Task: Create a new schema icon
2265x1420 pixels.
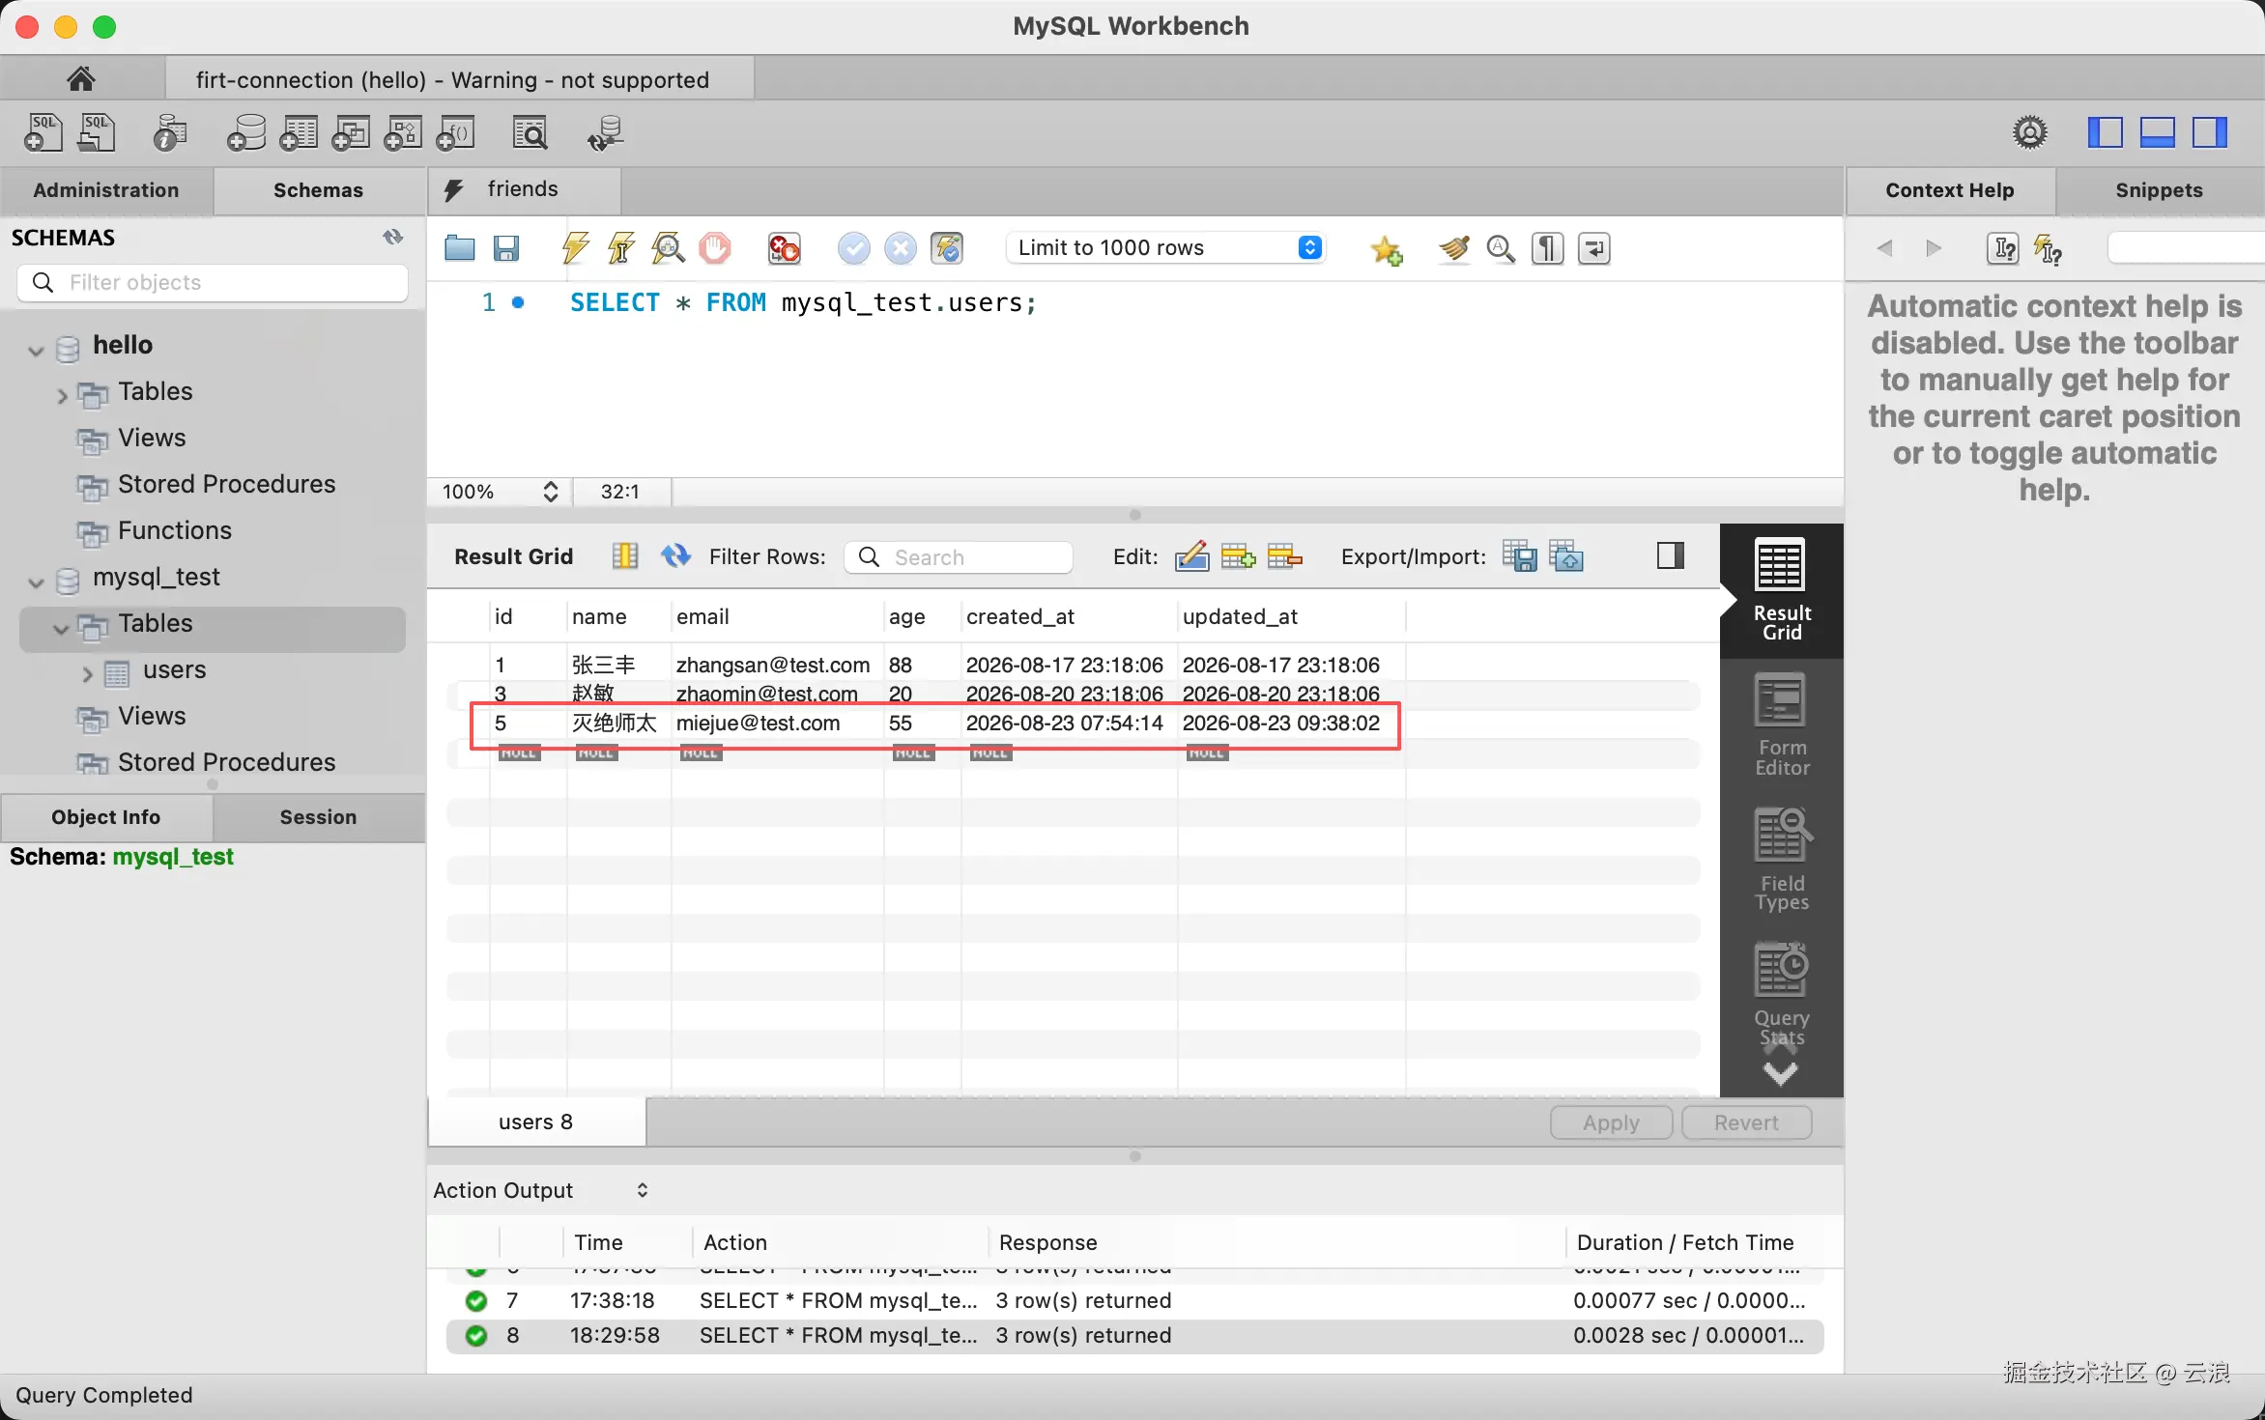Action: pos(246,133)
